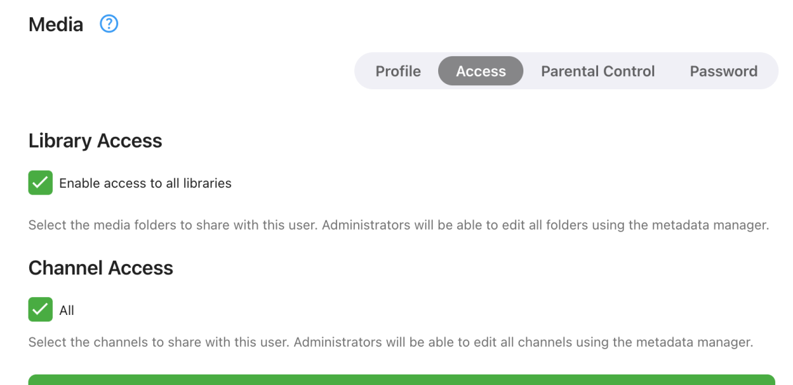Toggle the All channels checkbox

[x=40, y=310]
